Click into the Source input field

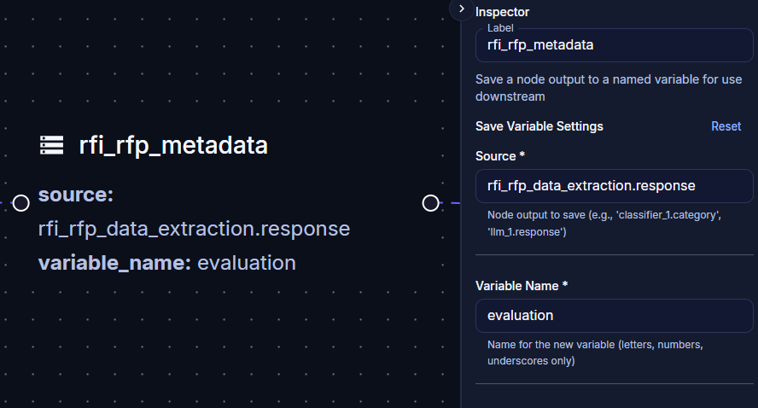(x=614, y=186)
